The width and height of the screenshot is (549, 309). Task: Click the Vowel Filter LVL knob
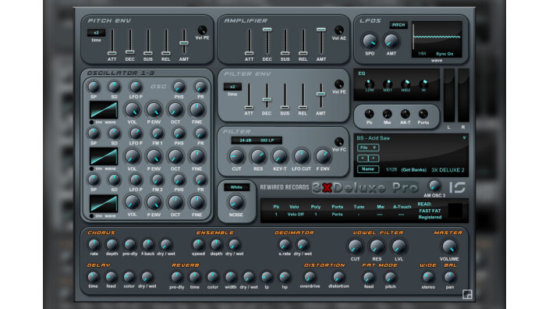tap(398, 247)
